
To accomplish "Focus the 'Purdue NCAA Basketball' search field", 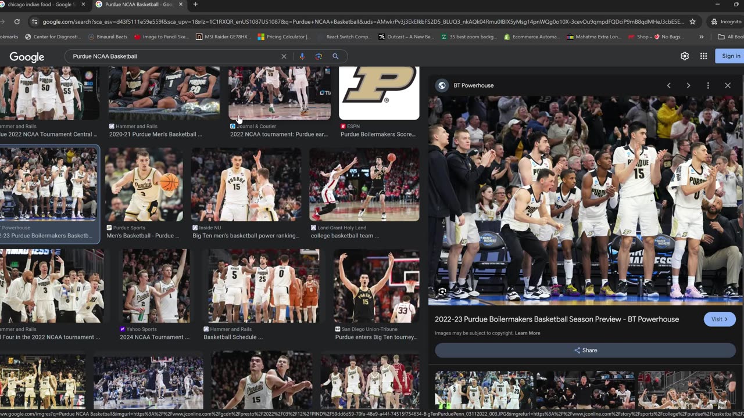I will pos(174,56).
